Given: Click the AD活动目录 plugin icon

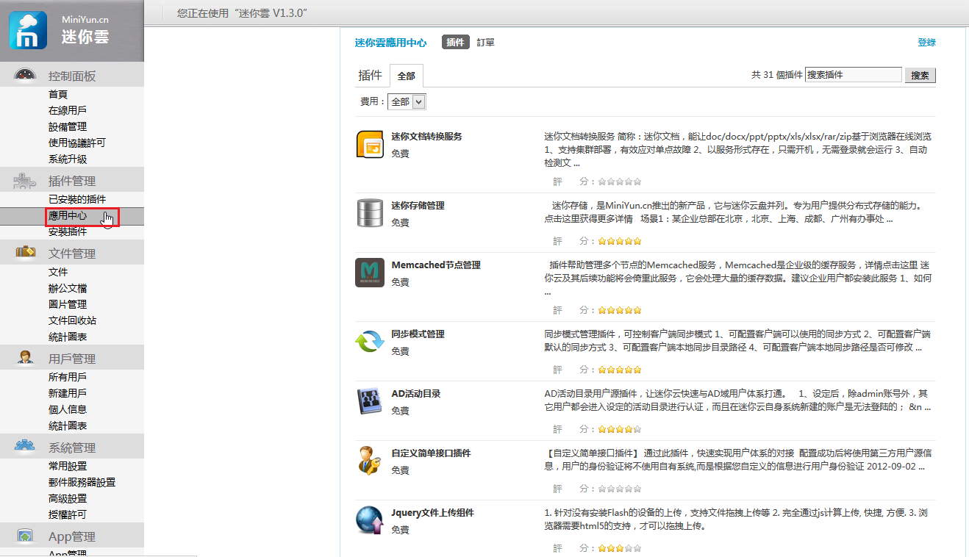Looking at the screenshot, I should click(370, 401).
